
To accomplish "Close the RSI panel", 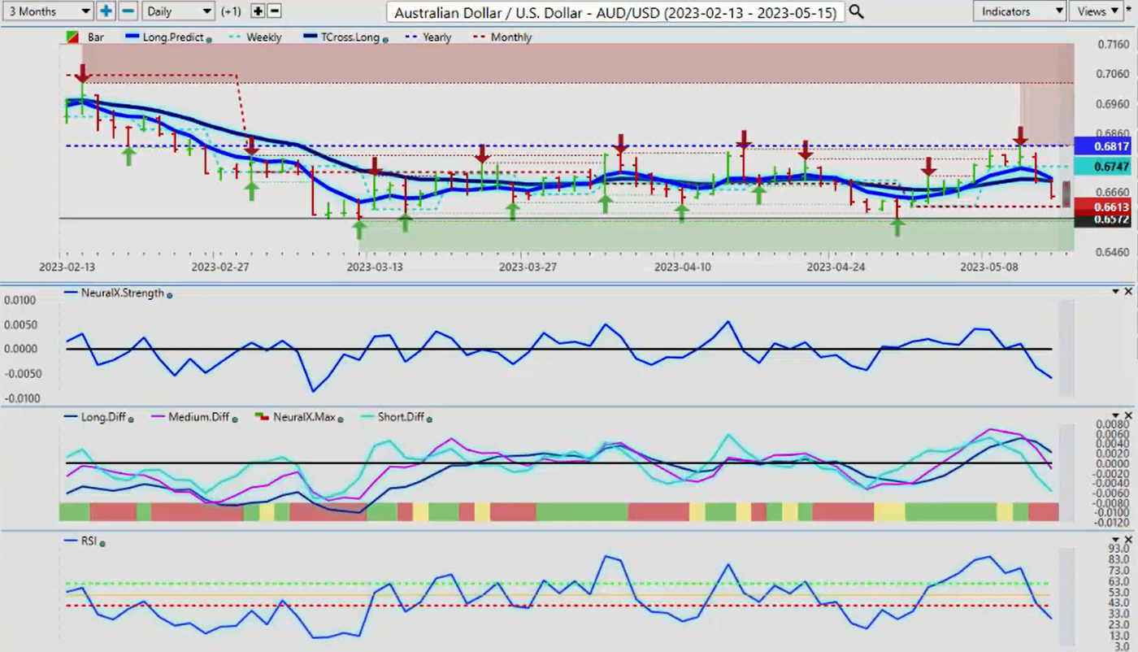I will 1128,539.
